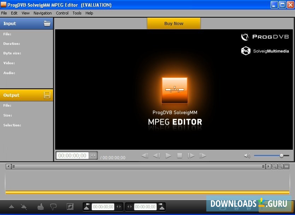
Task: Click the Output panel header
Action: pyautogui.click(x=26, y=95)
